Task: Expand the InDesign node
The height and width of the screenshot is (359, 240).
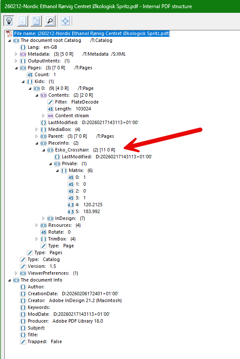Action: pyautogui.click(x=43, y=218)
